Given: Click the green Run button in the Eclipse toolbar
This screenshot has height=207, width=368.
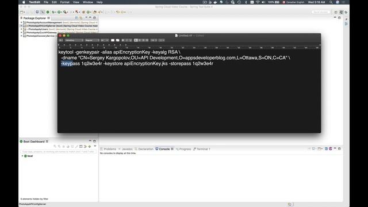Looking at the screenshot, I should 59,12.
